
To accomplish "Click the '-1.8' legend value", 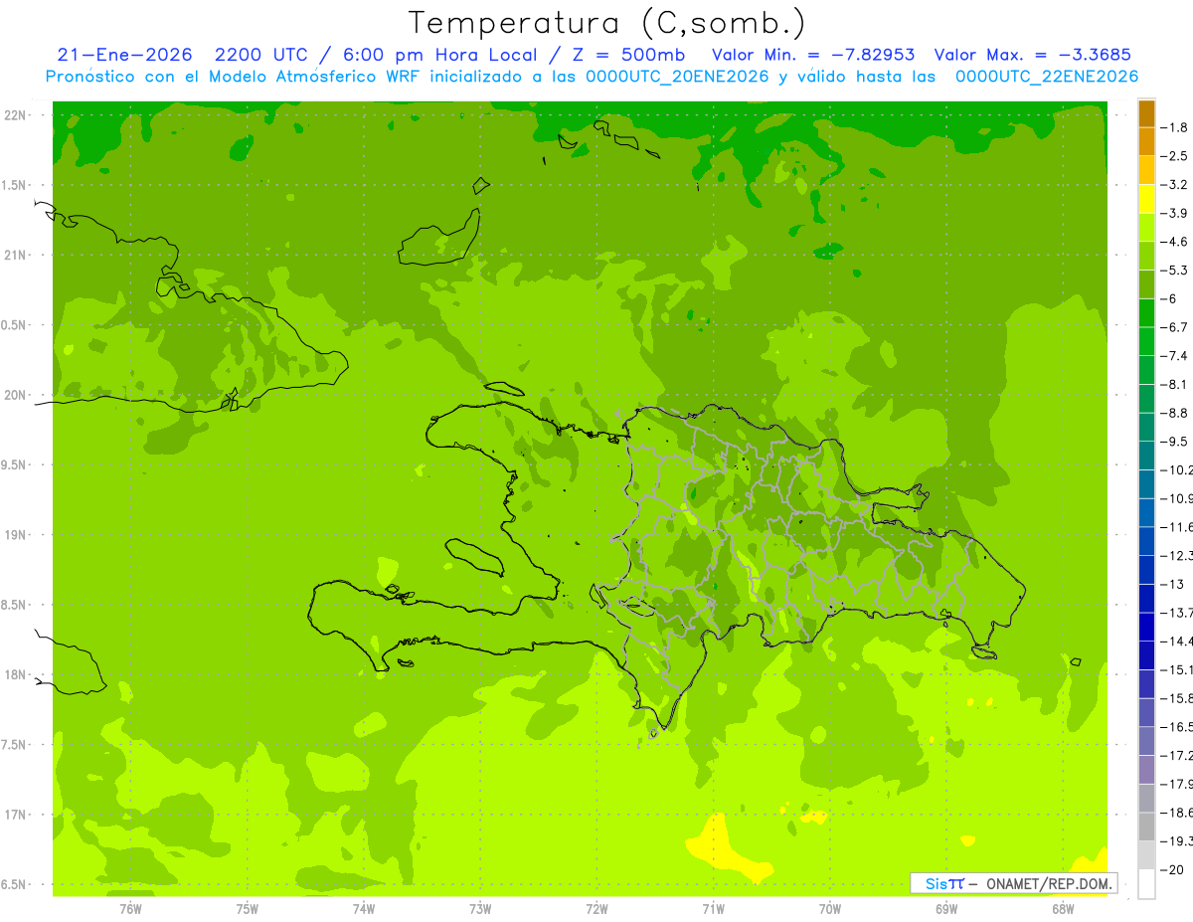I will point(1174,127).
